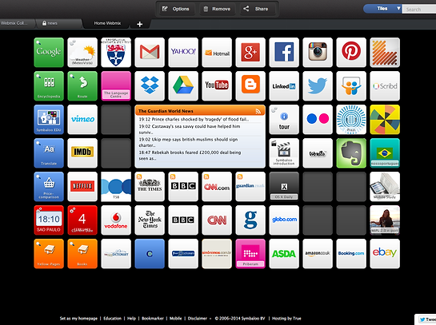Screen dimensions: 436x325
Task: Click 'Set as my homepage' link
Action: click(x=78, y=319)
